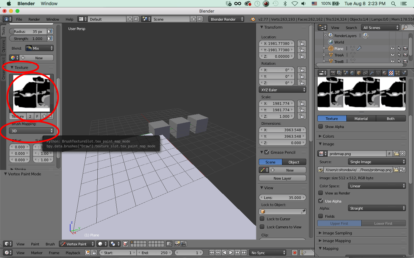Enable the Fields checkbox
The height and width of the screenshot is (258, 414).
click(x=321, y=216)
